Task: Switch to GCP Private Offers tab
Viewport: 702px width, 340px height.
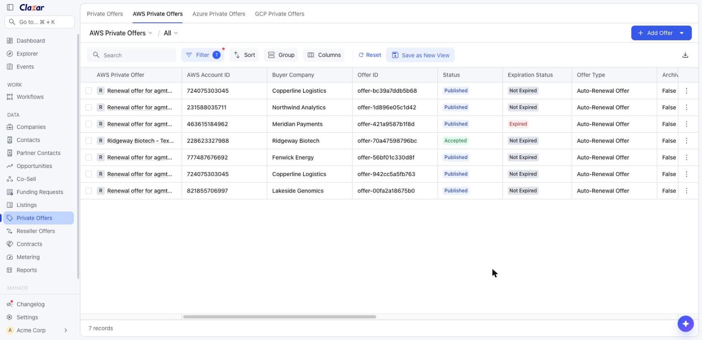Action: (x=280, y=14)
